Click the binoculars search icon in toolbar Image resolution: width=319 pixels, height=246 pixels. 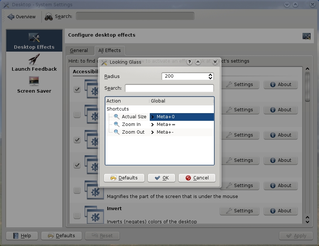point(49,16)
